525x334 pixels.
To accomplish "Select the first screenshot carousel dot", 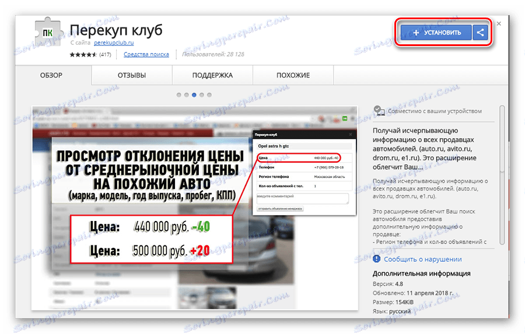I will [179, 95].
